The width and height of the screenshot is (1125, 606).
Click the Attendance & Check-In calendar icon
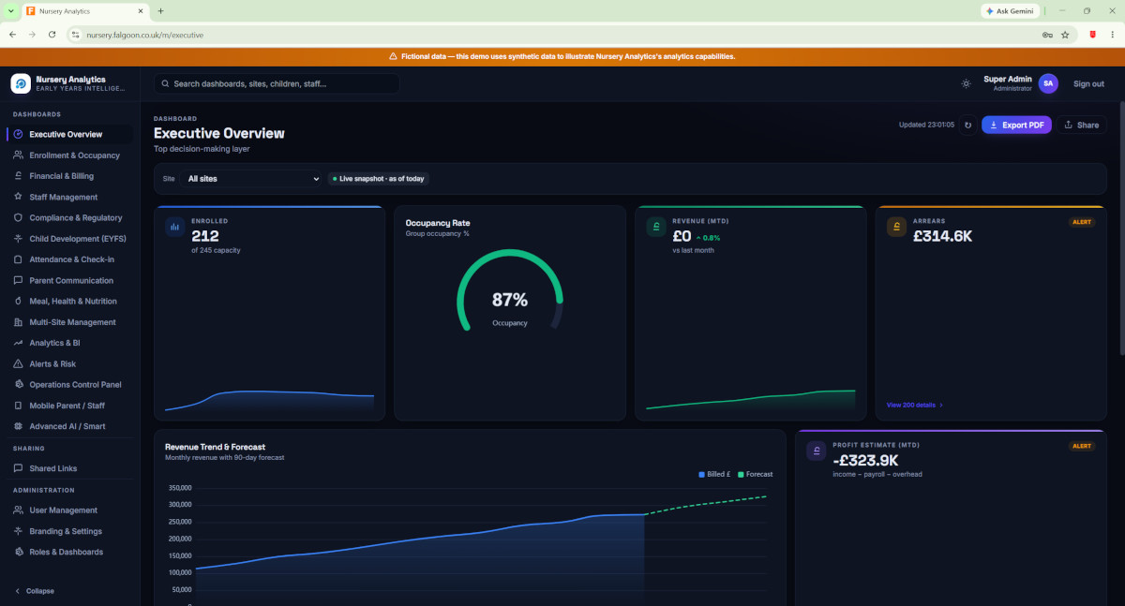pos(19,259)
